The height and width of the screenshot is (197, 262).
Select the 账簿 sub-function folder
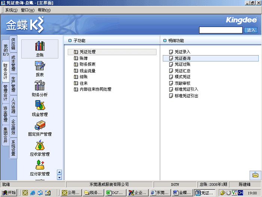(81, 58)
